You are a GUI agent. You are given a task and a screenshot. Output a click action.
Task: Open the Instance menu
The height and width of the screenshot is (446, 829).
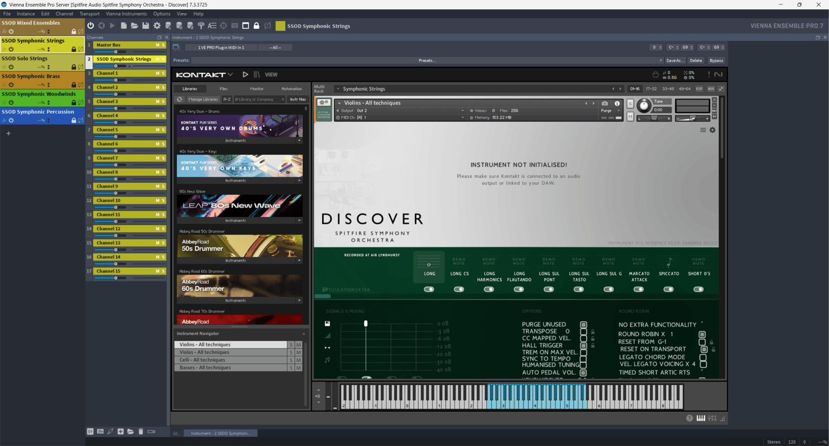(26, 14)
